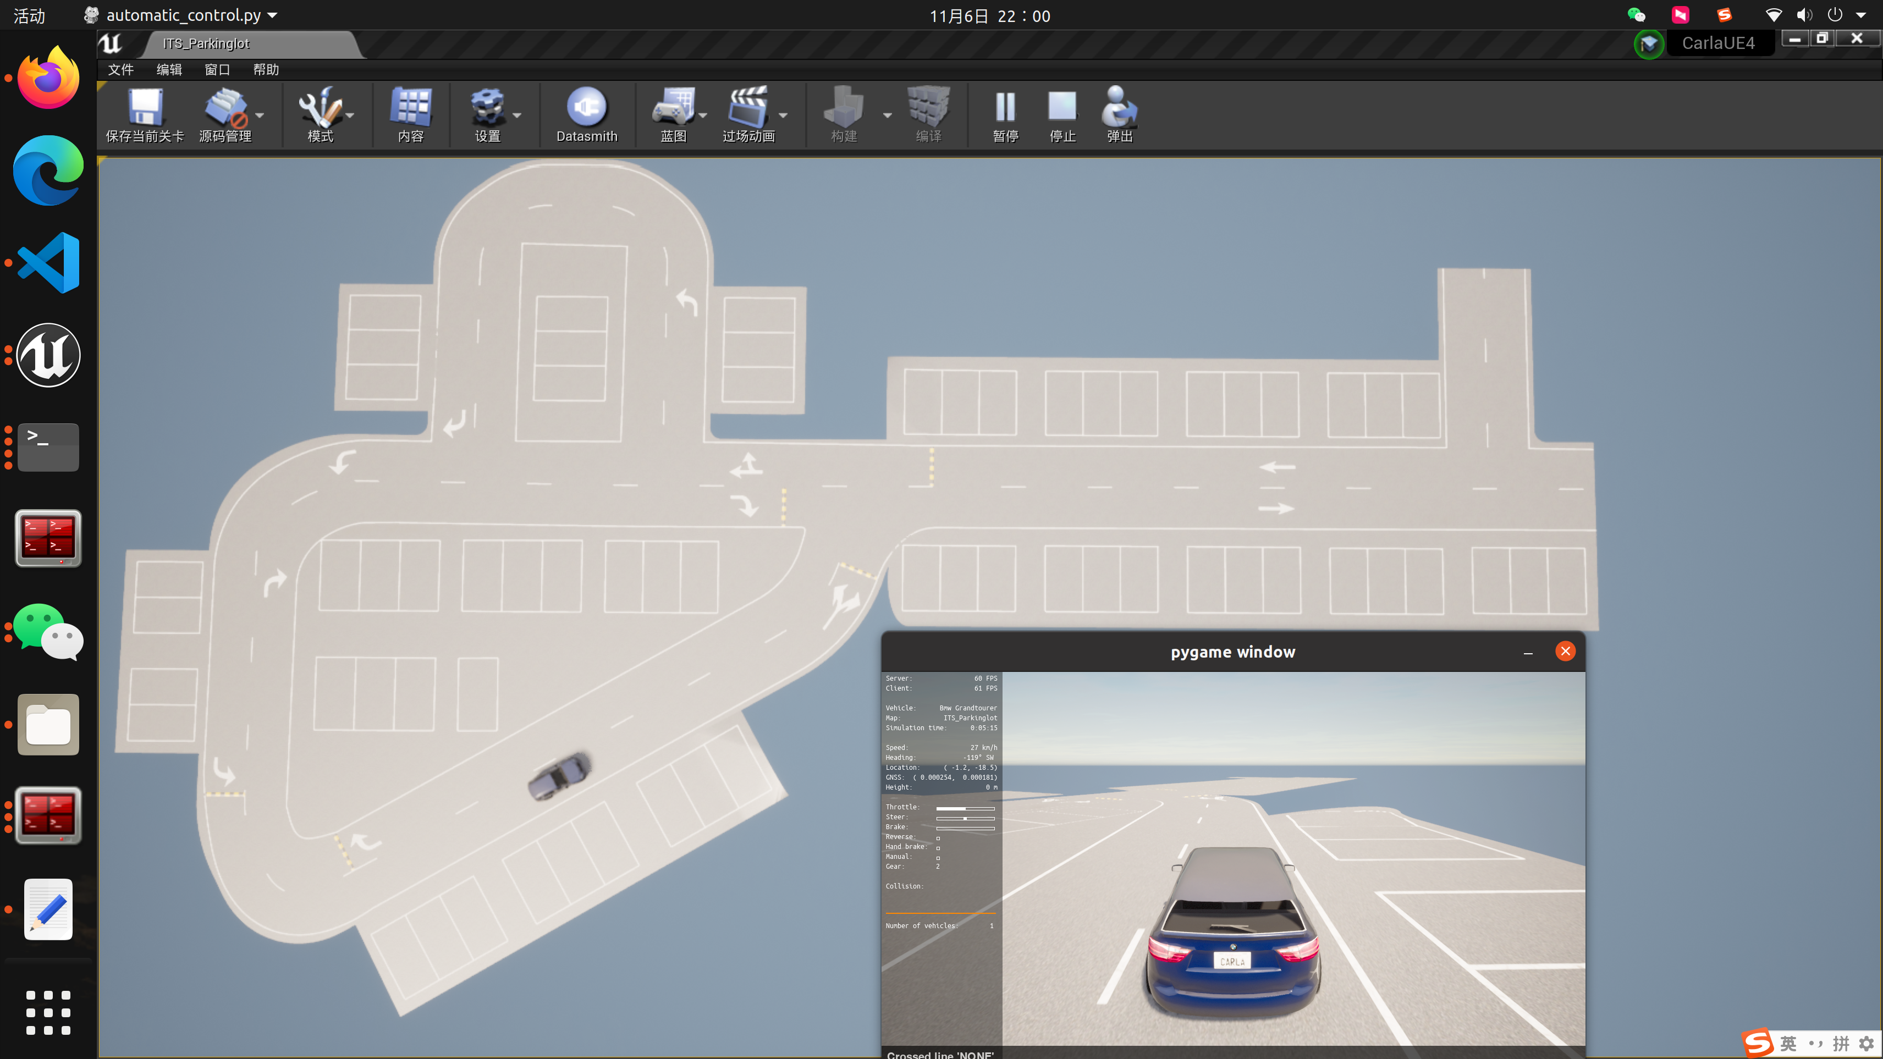
Task: Click the volume icon in system tray
Action: click(1804, 15)
